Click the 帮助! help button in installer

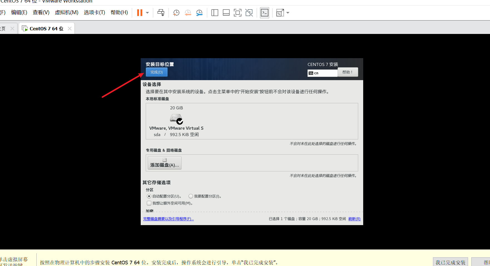click(348, 72)
